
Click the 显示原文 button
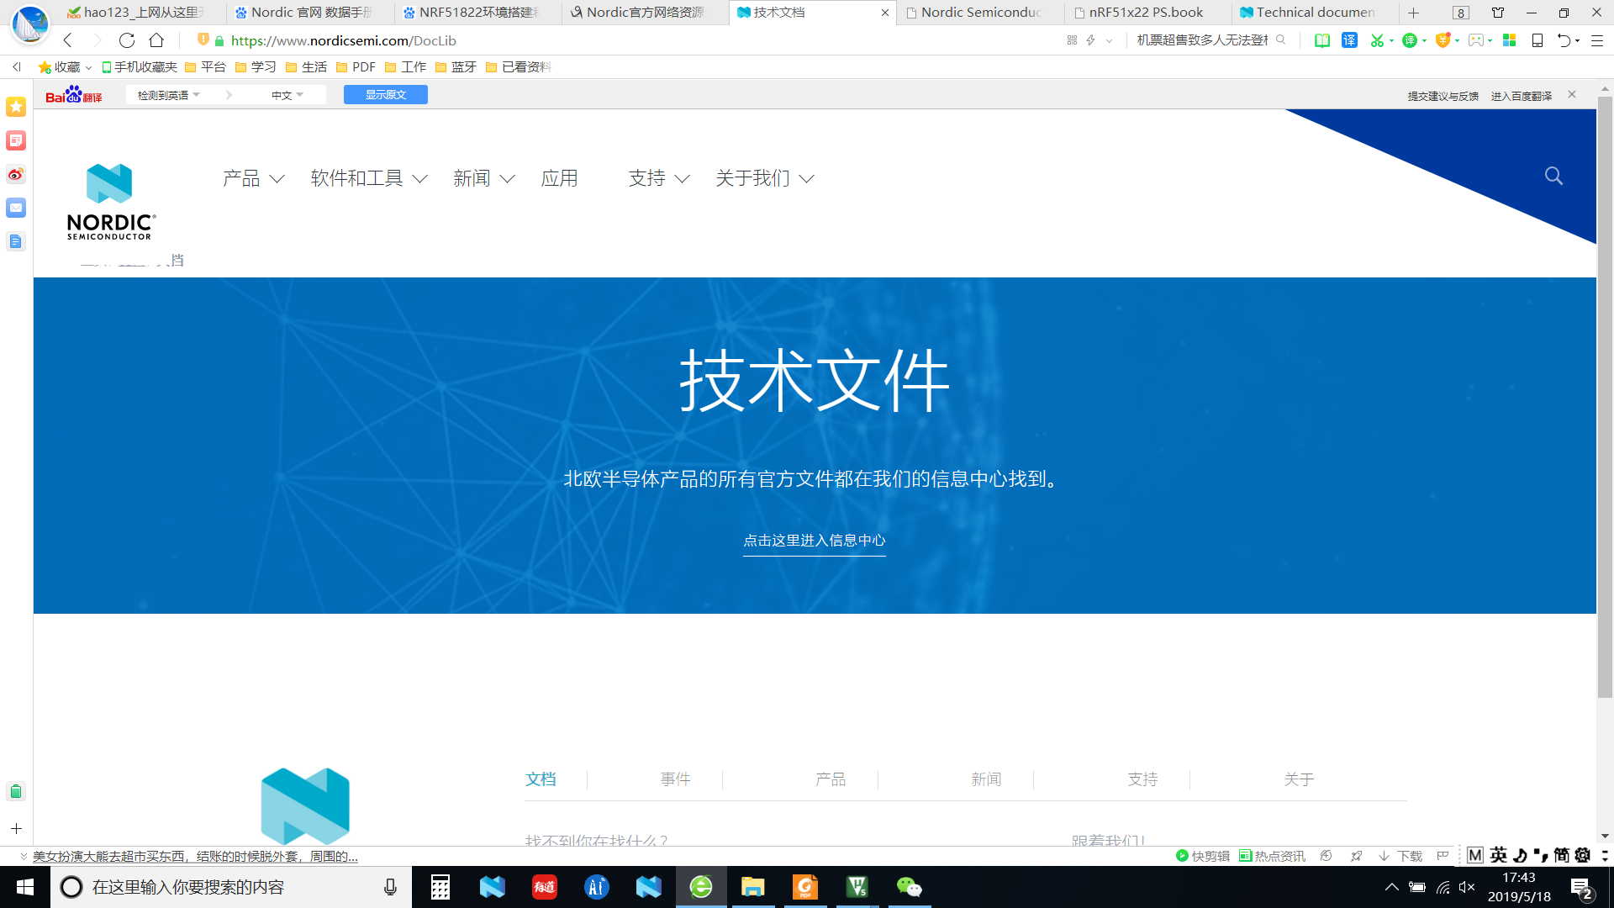click(x=385, y=95)
